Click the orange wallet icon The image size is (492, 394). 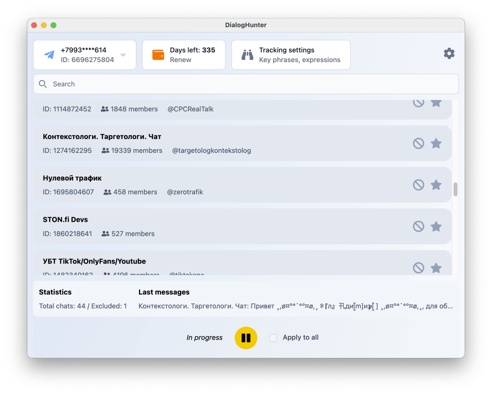(x=158, y=55)
